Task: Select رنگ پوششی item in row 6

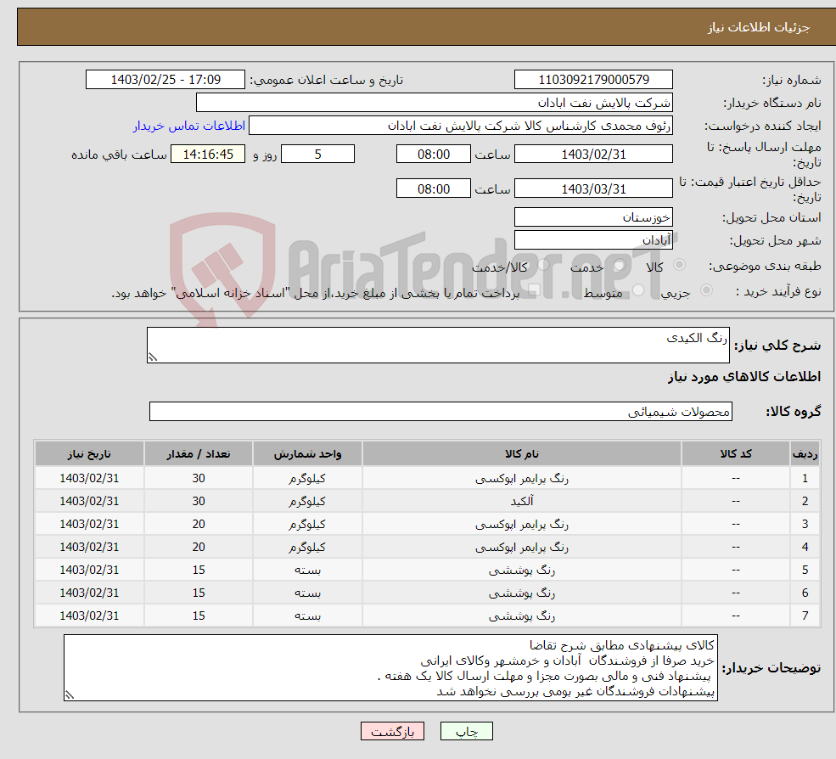Action: pos(522,593)
